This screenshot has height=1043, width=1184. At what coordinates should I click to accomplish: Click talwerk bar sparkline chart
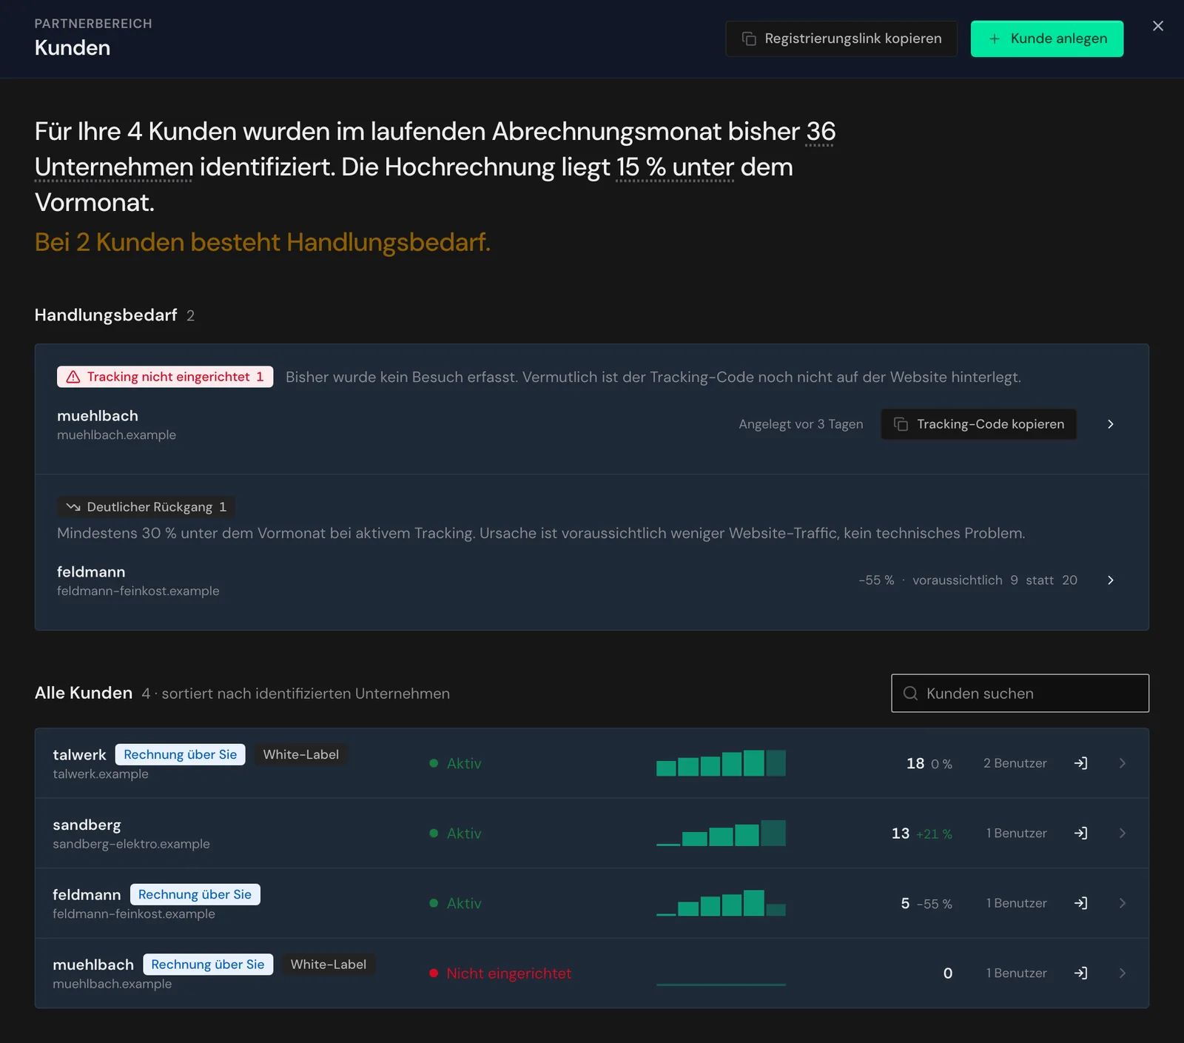tap(721, 763)
